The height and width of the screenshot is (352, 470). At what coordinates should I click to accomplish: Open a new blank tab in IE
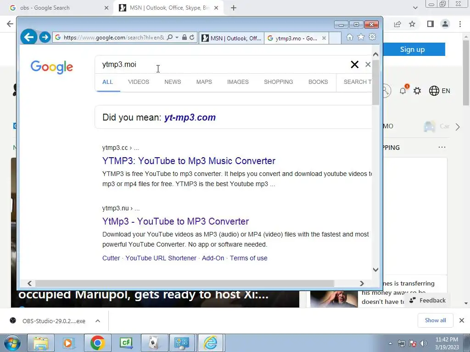click(335, 38)
